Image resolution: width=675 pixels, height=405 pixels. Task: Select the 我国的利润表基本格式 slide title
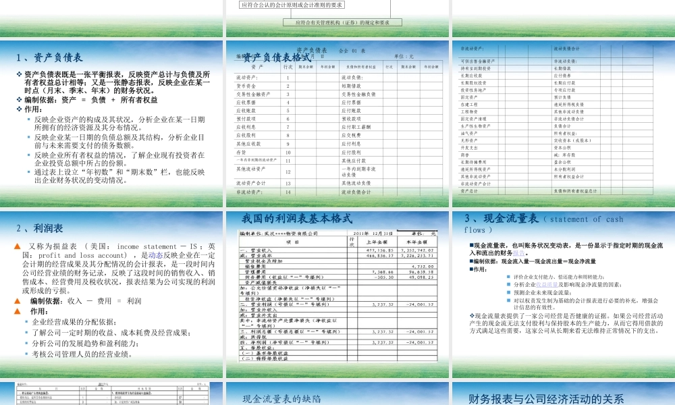point(297,220)
